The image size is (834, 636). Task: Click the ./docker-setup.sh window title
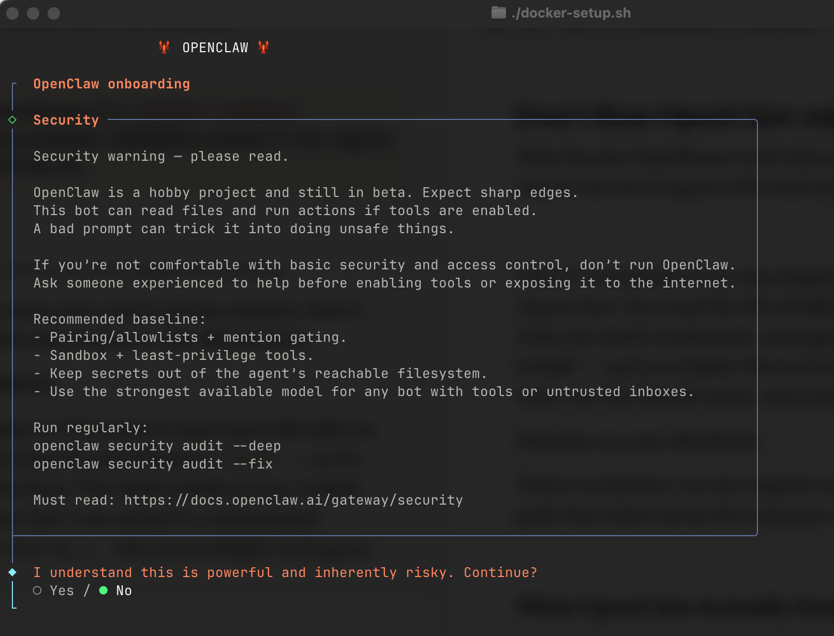tap(571, 13)
